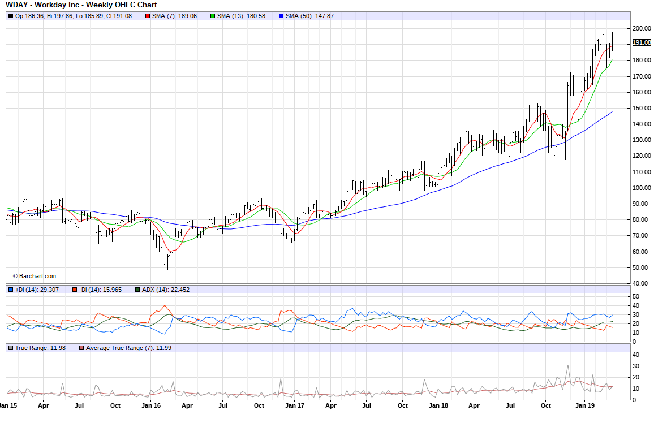Image resolution: width=654 pixels, height=423 pixels.
Task: Click the grey True Range legend swatch
Action: (x=11, y=348)
